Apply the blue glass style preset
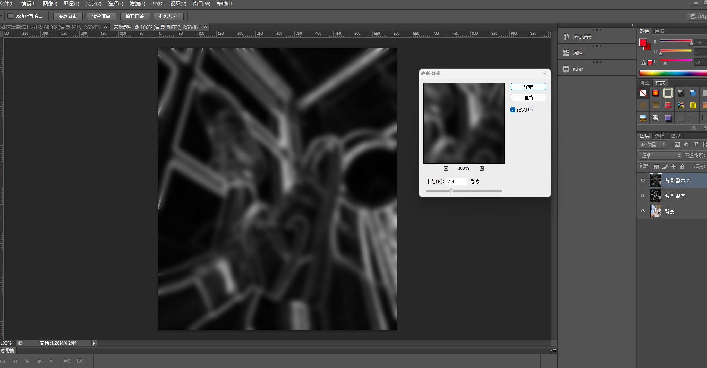This screenshot has height=368, width=707. tap(693, 93)
